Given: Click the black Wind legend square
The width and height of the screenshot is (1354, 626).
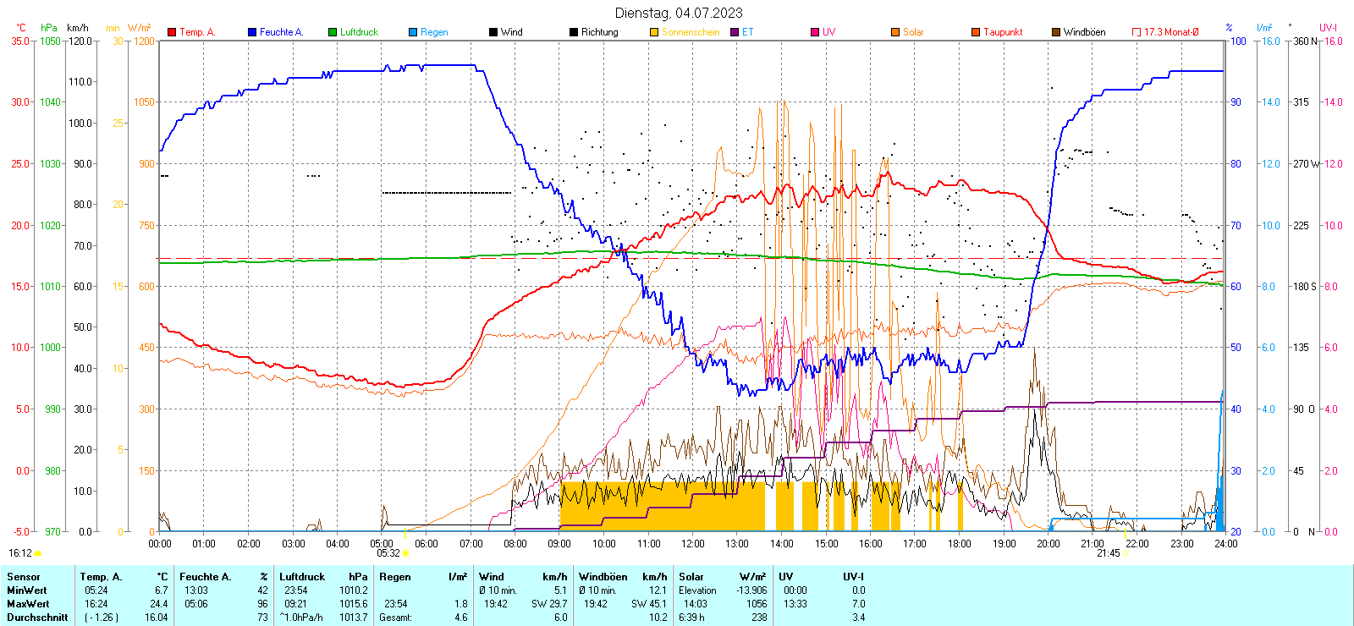Looking at the screenshot, I should (493, 32).
